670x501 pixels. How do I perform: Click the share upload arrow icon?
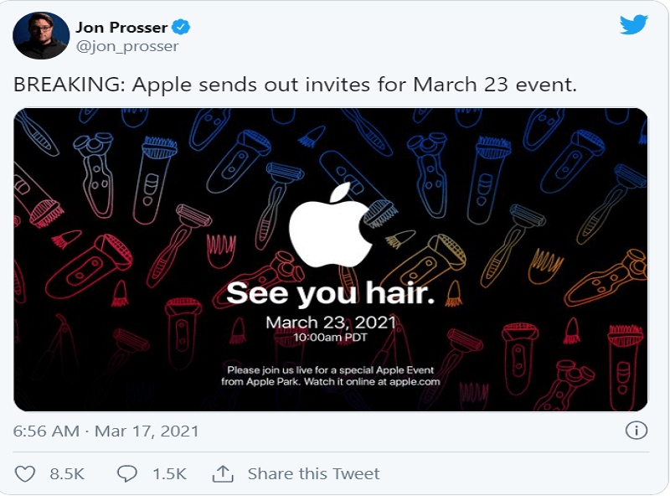point(222,473)
